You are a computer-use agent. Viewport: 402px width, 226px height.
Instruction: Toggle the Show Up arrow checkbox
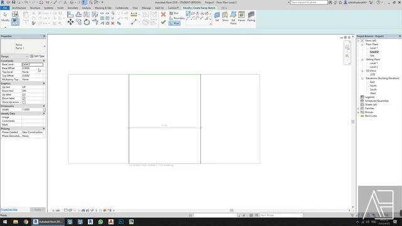pyautogui.click(x=24, y=102)
